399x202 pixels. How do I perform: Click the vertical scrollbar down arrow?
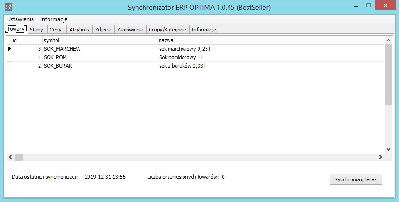coord(388,149)
